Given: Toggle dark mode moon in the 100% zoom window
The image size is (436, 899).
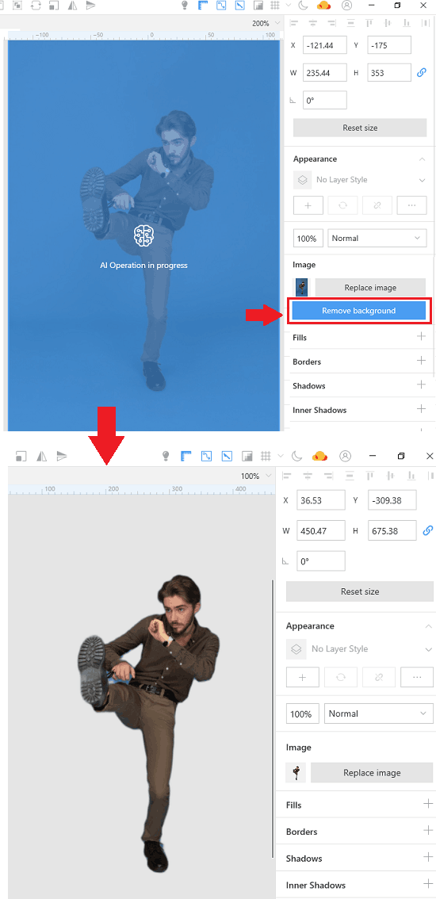Looking at the screenshot, I should 296,456.
